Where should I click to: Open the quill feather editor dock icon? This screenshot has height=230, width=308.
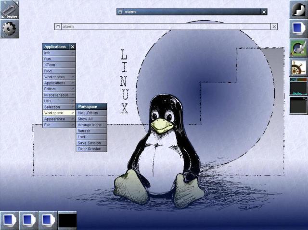(x=298, y=48)
